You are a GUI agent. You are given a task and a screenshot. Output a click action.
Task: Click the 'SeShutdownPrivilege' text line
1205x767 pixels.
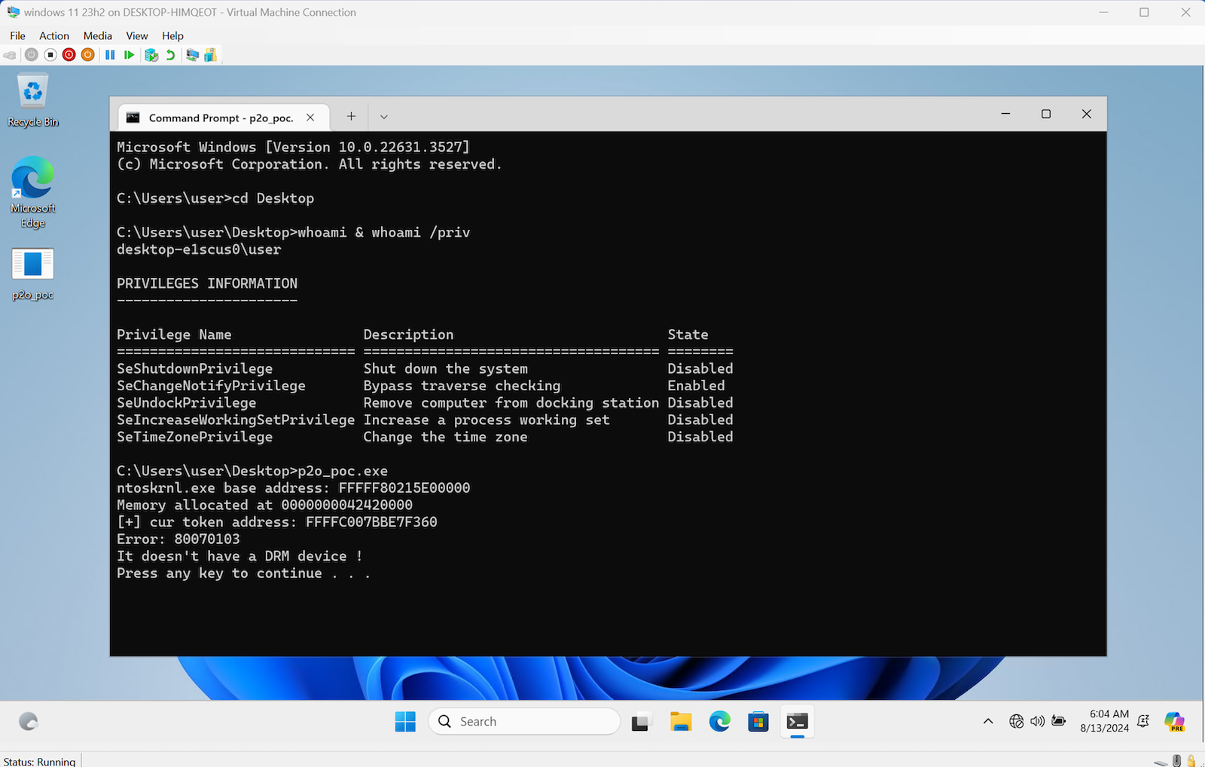(x=195, y=368)
